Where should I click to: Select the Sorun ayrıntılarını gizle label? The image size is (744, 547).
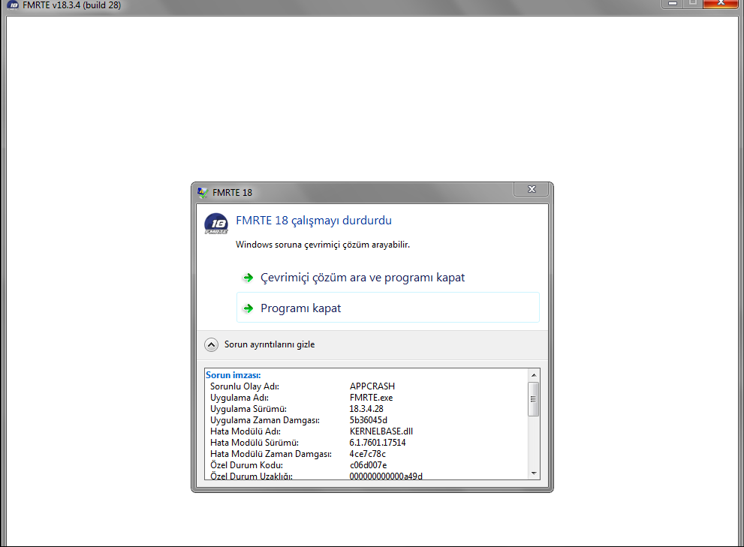click(x=270, y=345)
